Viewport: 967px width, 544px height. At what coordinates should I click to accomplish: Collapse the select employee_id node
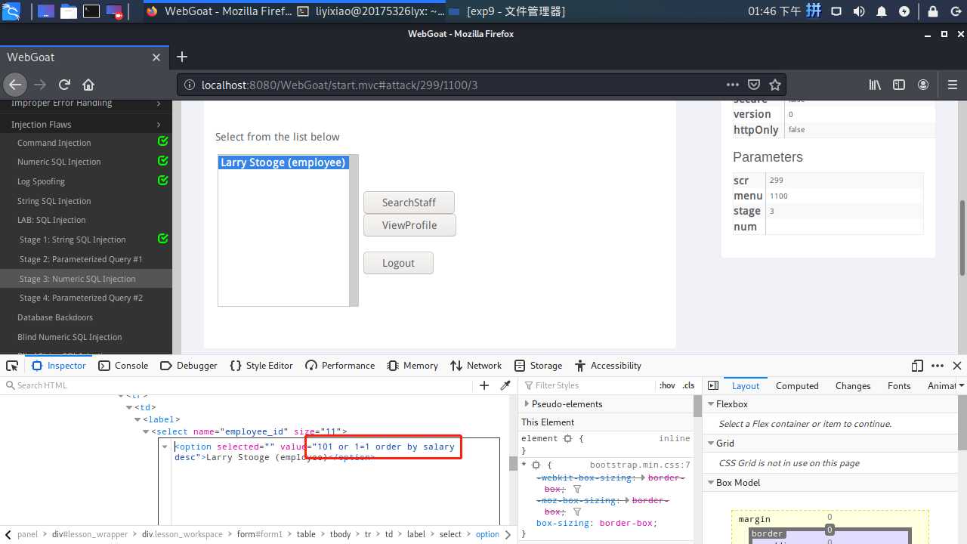146,431
